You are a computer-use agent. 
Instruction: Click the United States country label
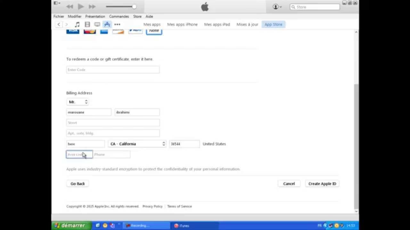tap(214, 144)
